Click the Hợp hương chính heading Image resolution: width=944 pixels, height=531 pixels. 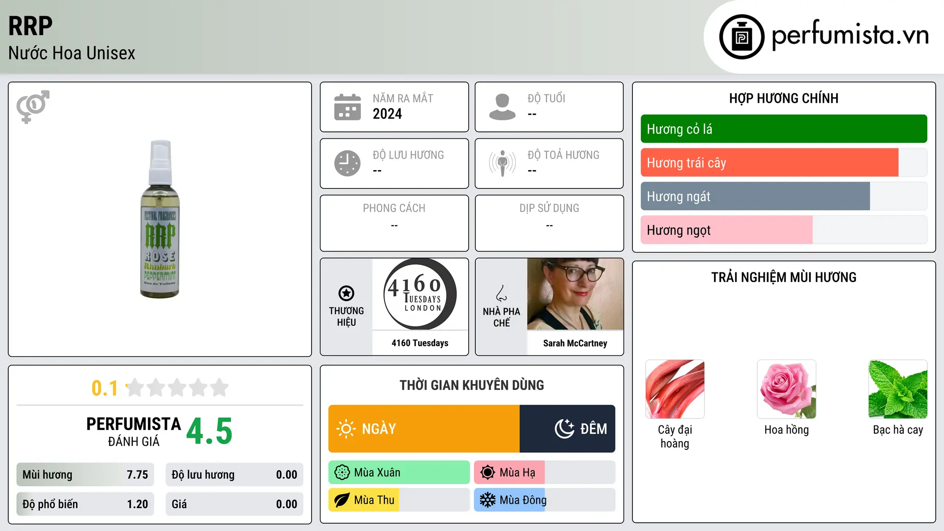tap(784, 98)
